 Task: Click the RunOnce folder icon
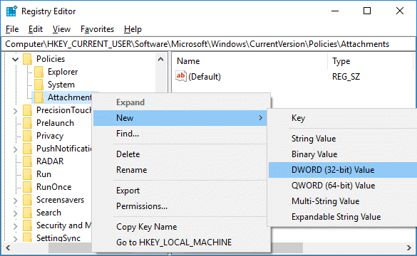[27, 187]
